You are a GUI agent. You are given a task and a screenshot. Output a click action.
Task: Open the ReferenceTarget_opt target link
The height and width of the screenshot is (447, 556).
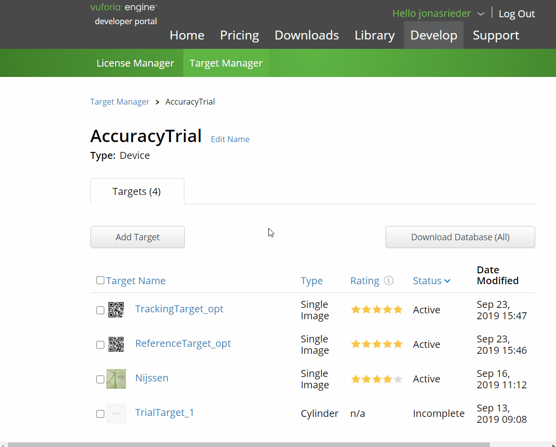[183, 344]
